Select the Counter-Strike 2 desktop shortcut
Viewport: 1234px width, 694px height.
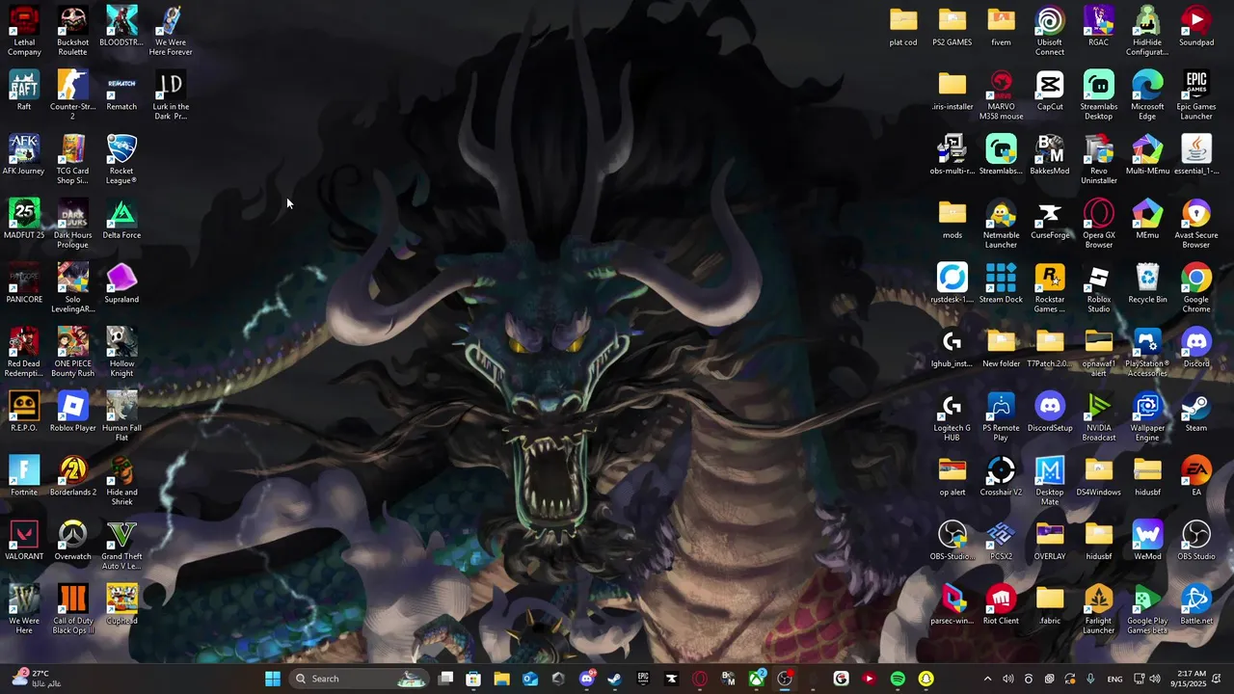coord(72,95)
